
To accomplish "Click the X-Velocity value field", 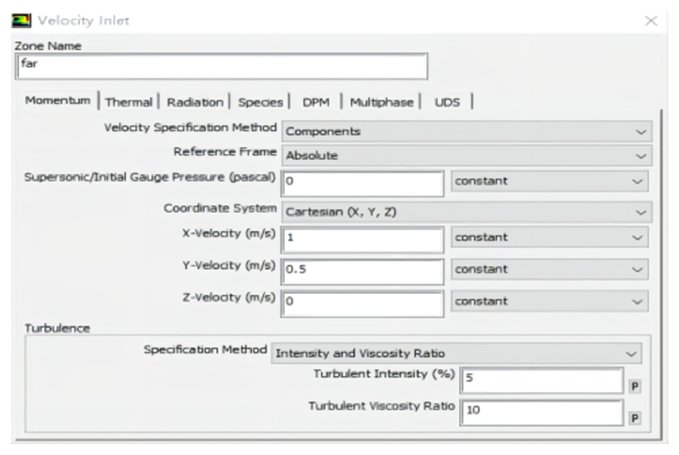I will (x=362, y=240).
